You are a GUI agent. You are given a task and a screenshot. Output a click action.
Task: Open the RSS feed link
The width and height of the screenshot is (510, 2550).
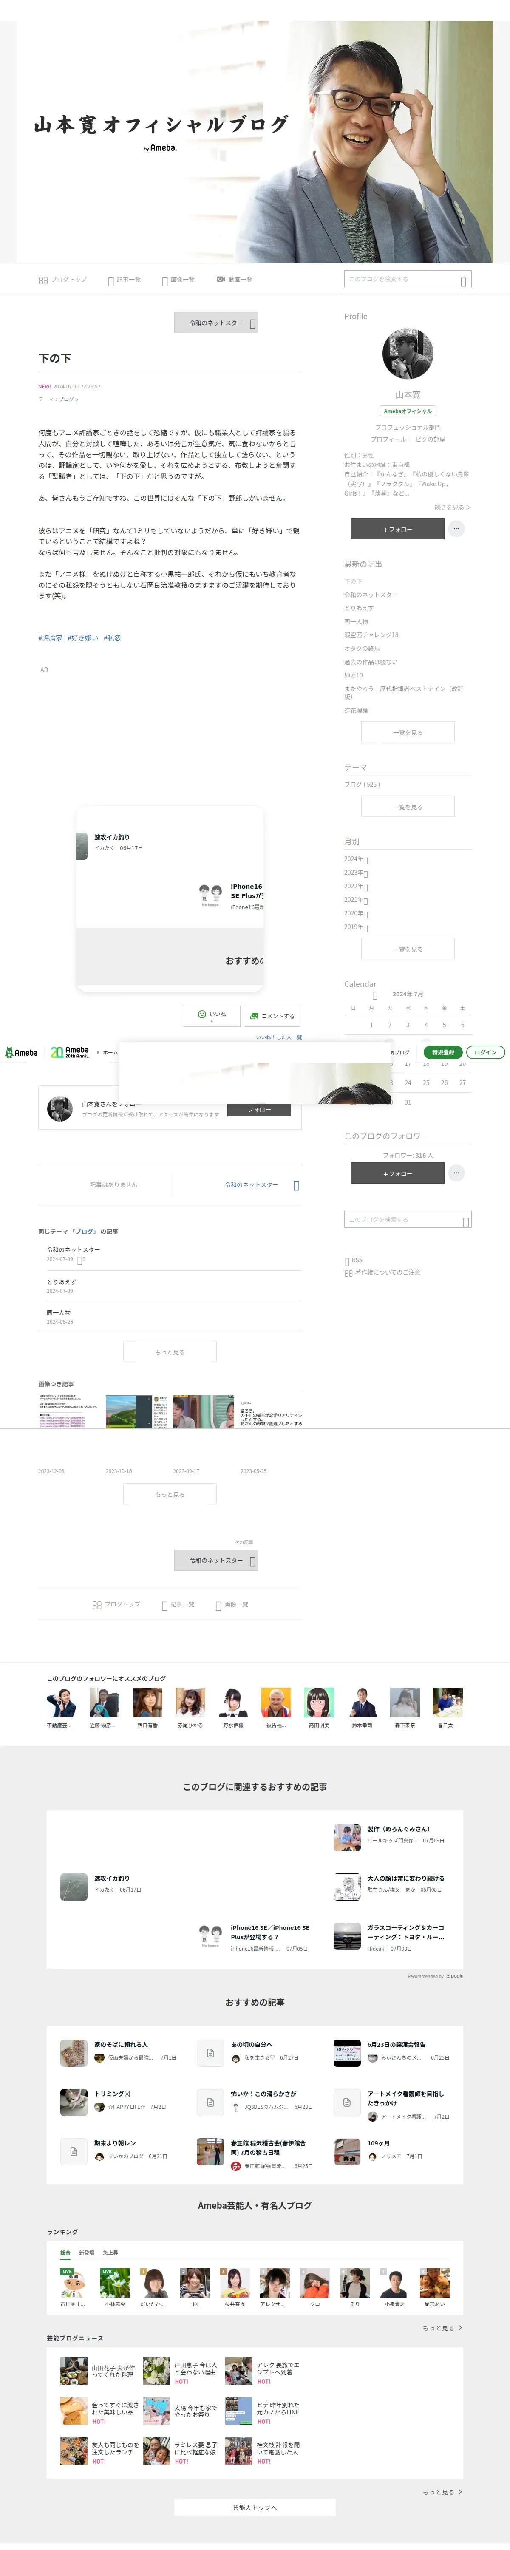pos(354,1260)
